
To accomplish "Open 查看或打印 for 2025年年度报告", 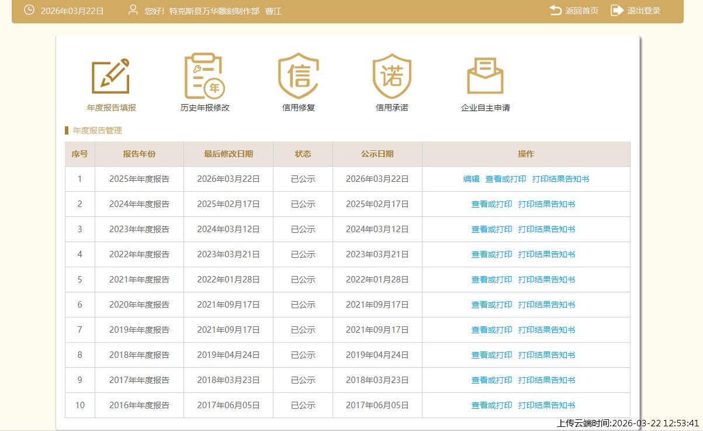I will pos(505,179).
